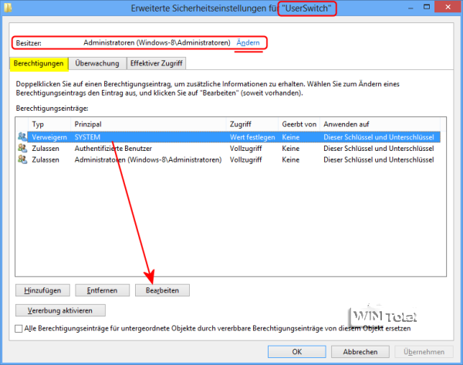Close the Erweiterte Sicherheitseinstellungen window
The height and width of the screenshot is (365, 463).
[x=448, y=7]
